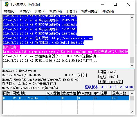Click the log panel scrollbar thumb
137x117 pixels.
pos(132,60)
